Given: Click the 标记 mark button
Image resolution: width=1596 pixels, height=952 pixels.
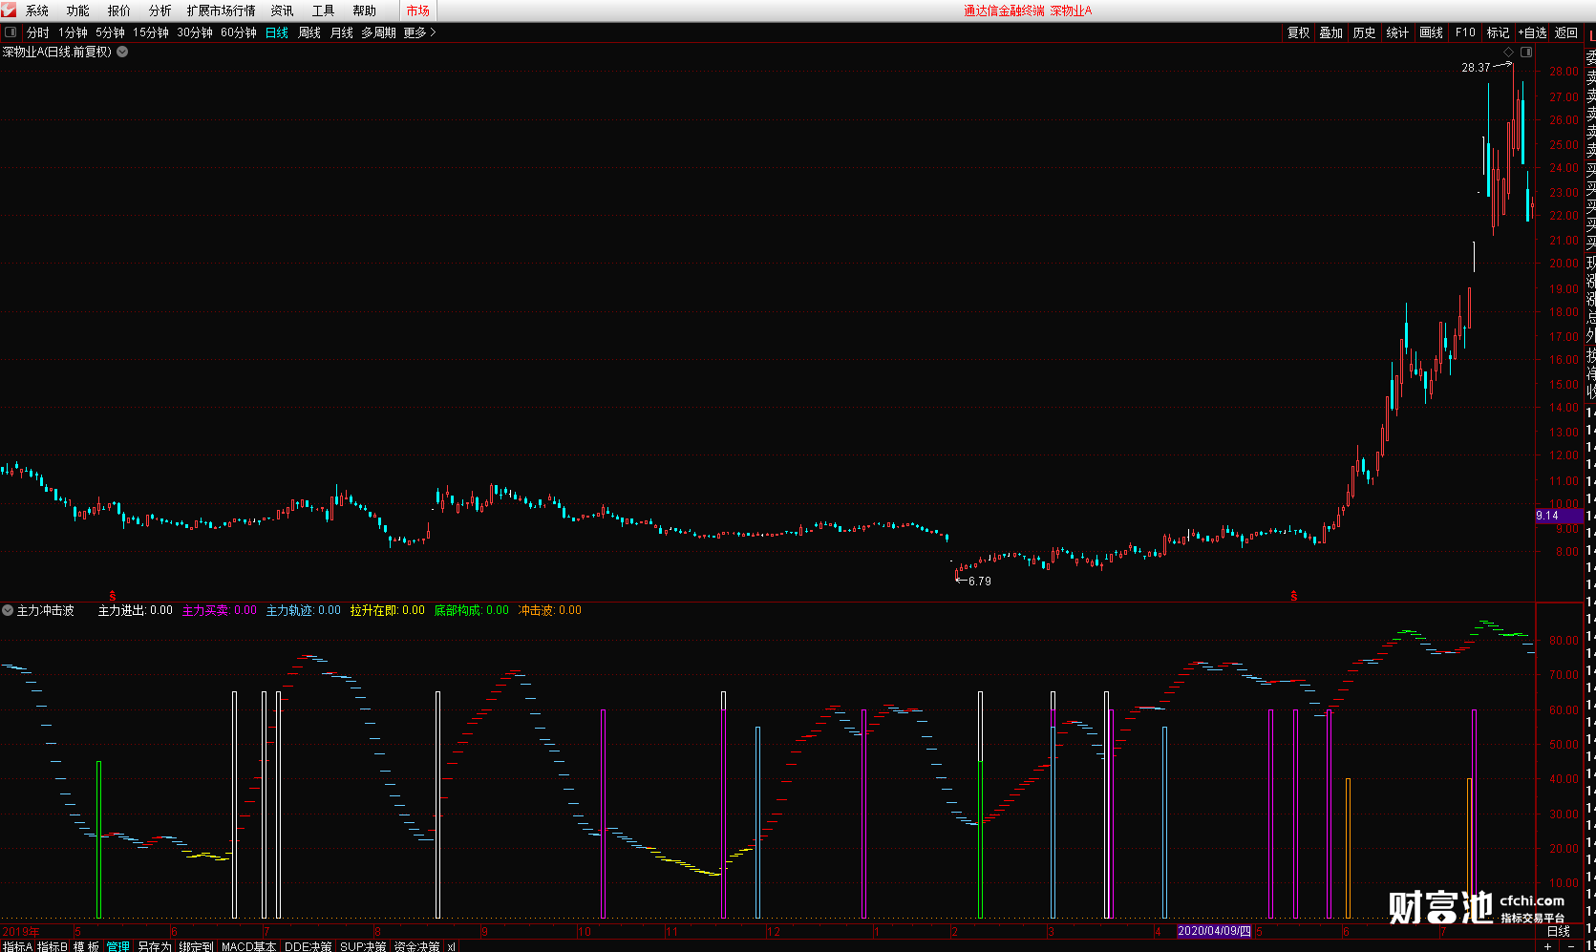Looking at the screenshot, I should coord(1498,32).
